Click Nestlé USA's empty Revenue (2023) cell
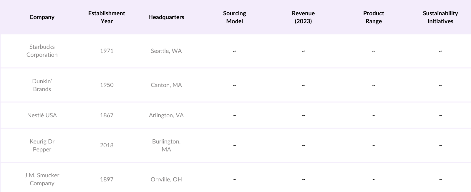The image size is (471, 192). coord(303,116)
